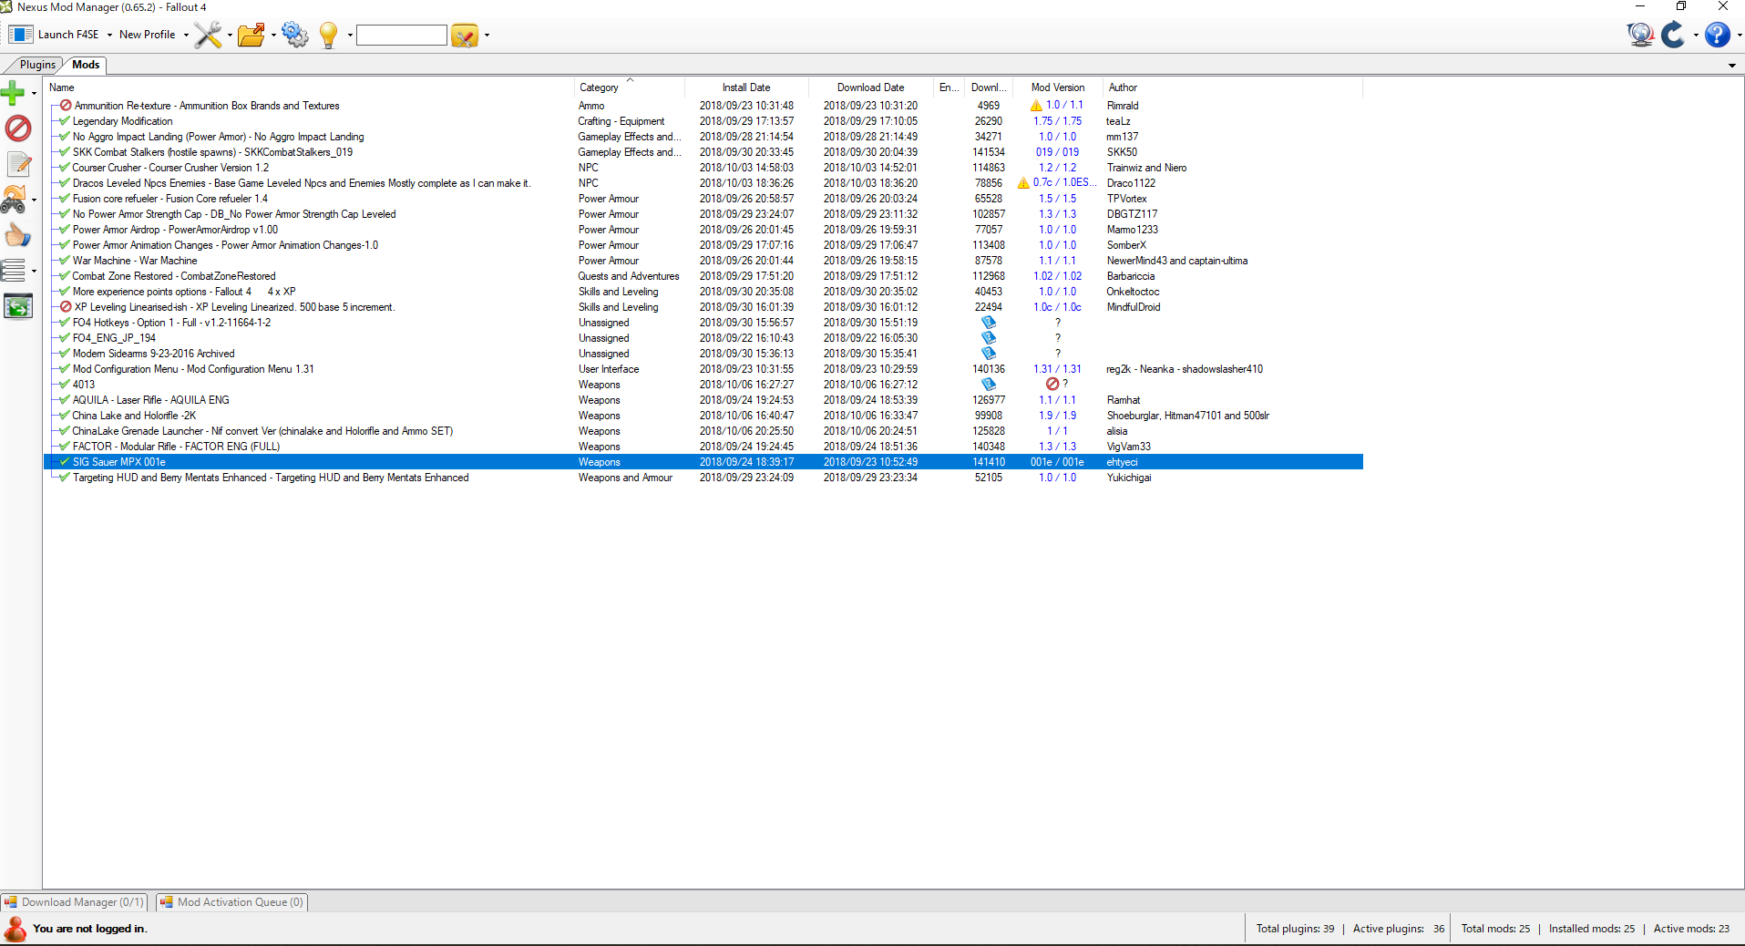Toggle the check mark for War Machine
Screen dimensions: 1745x946
pos(65,261)
